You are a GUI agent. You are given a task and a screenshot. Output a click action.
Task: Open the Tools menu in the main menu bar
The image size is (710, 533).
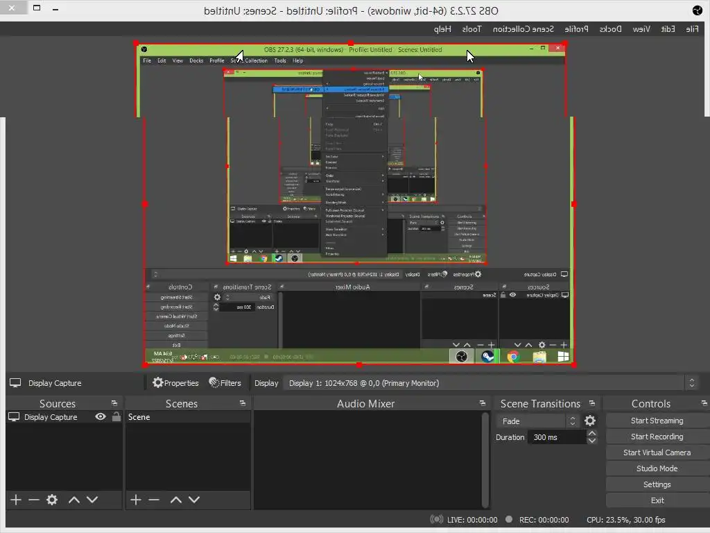click(471, 29)
